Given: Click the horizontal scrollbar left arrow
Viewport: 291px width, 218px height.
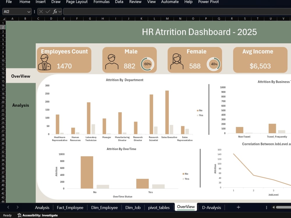Looking at the screenshot, I should point(273,208).
